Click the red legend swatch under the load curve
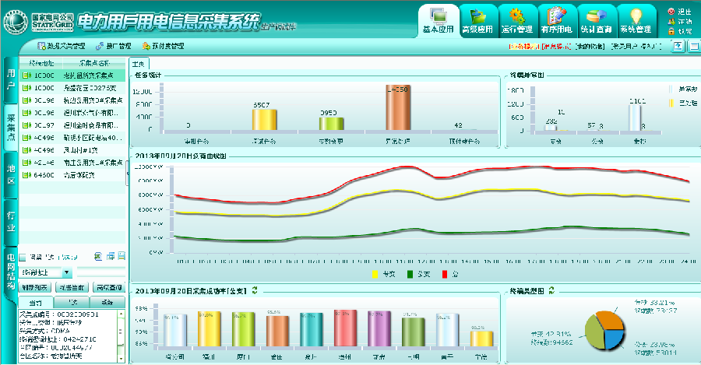701x365 pixels. [446, 274]
